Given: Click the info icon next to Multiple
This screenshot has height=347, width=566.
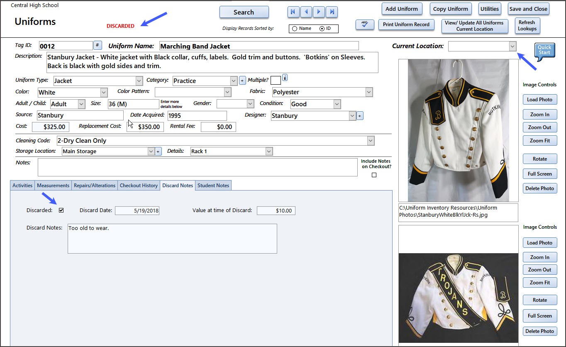Looking at the screenshot, I should point(285,78).
